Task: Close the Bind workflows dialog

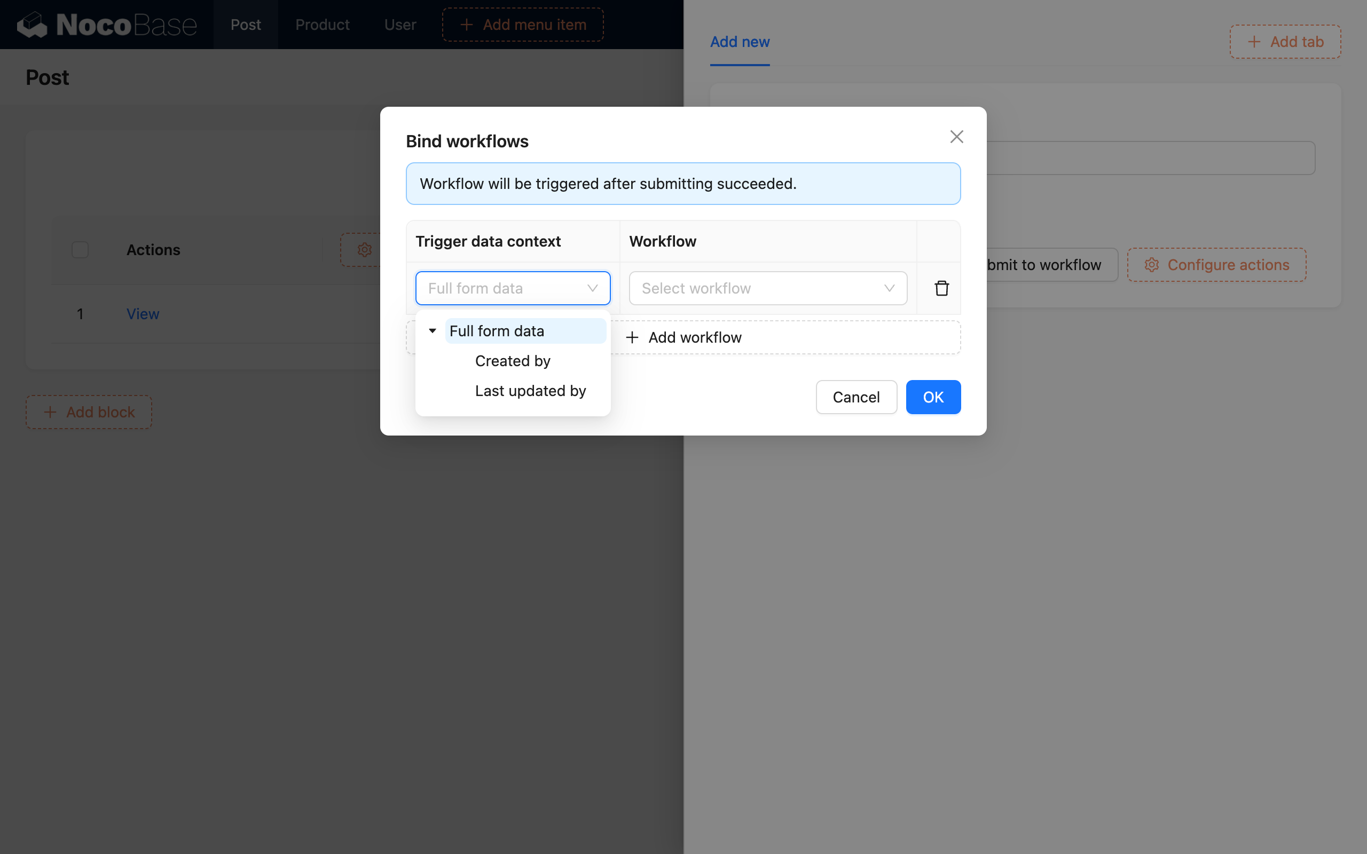Action: (x=956, y=136)
